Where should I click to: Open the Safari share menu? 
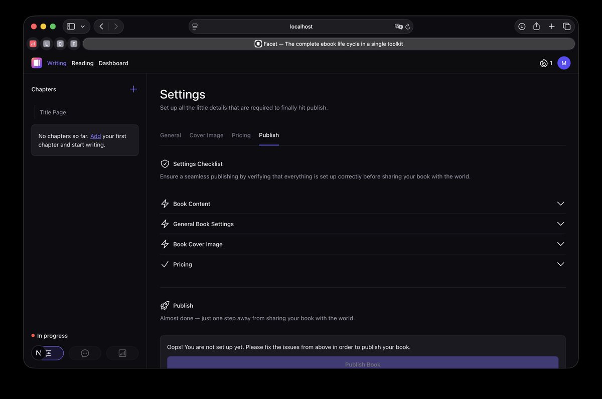tap(536, 27)
